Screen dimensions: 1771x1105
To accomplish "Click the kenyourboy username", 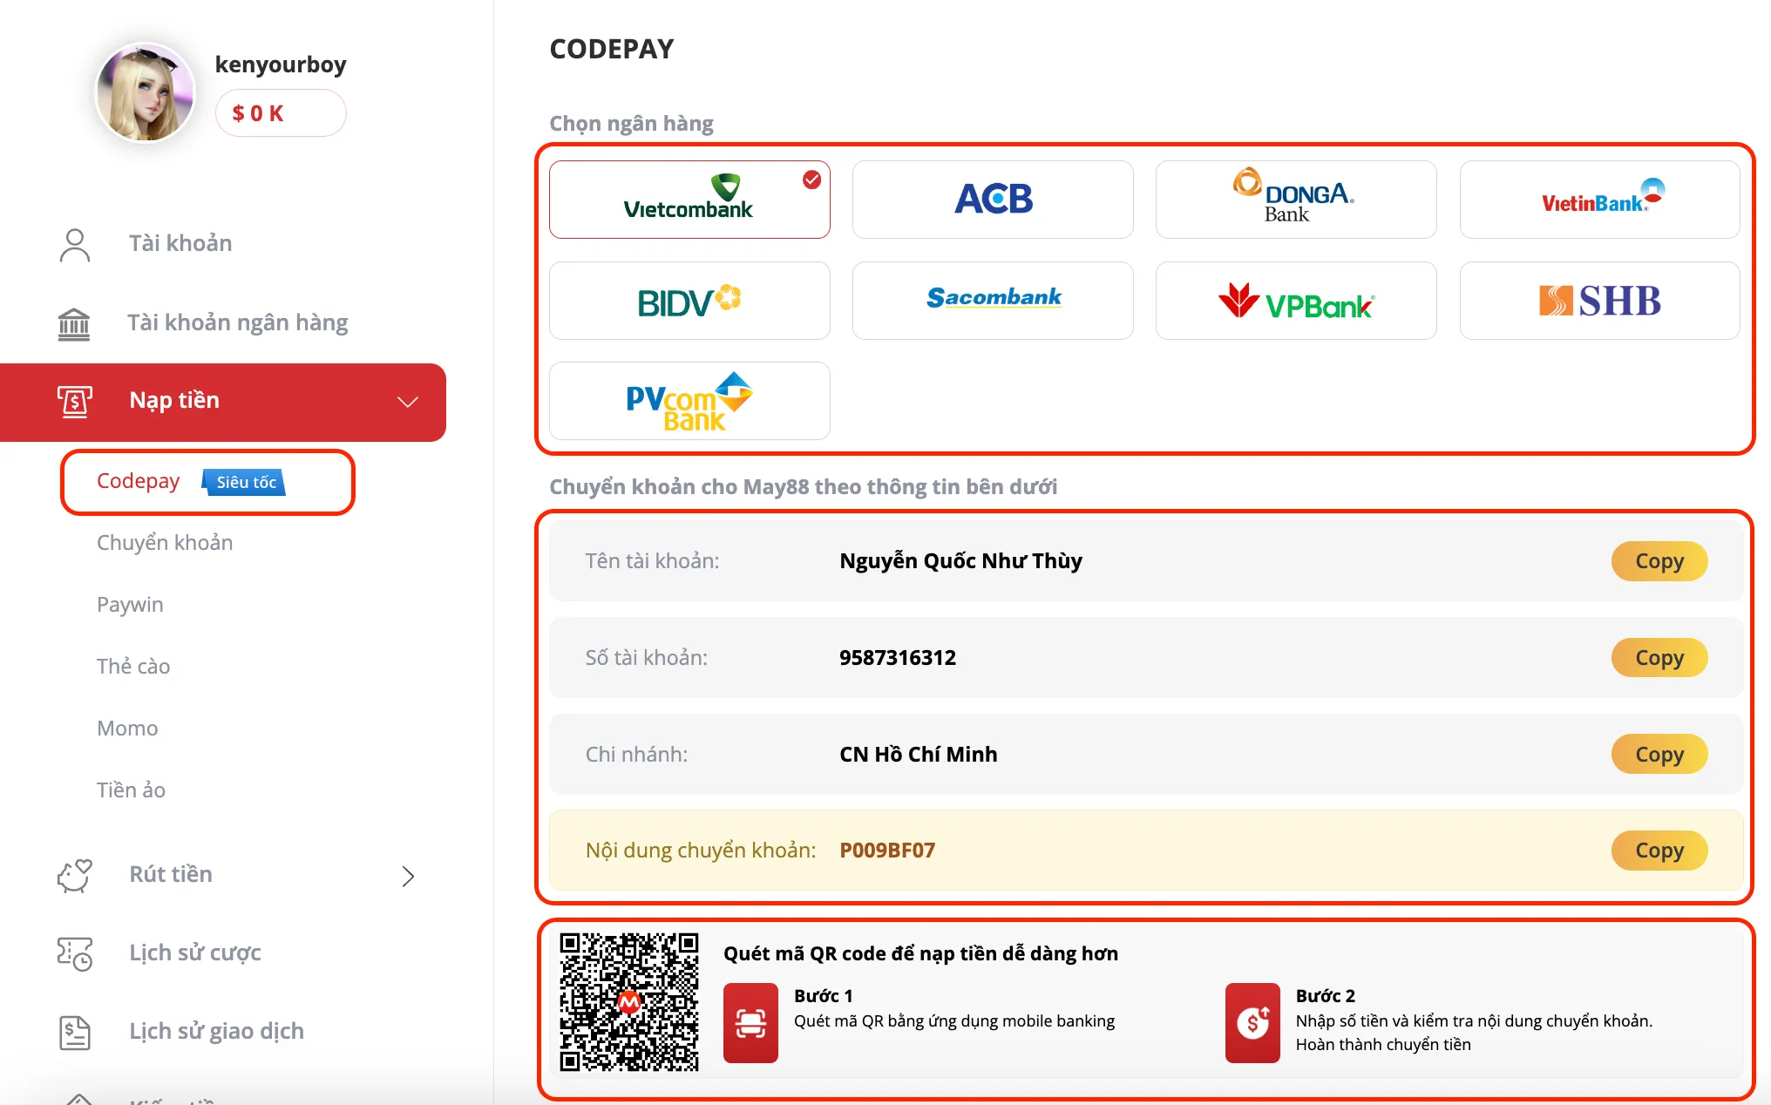I will point(281,64).
